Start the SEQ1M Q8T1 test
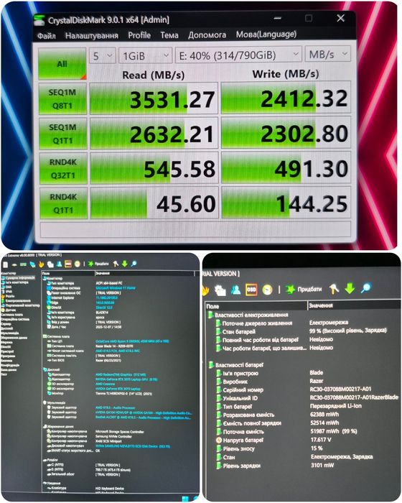The width and height of the screenshot is (402, 503). [62, 99]
